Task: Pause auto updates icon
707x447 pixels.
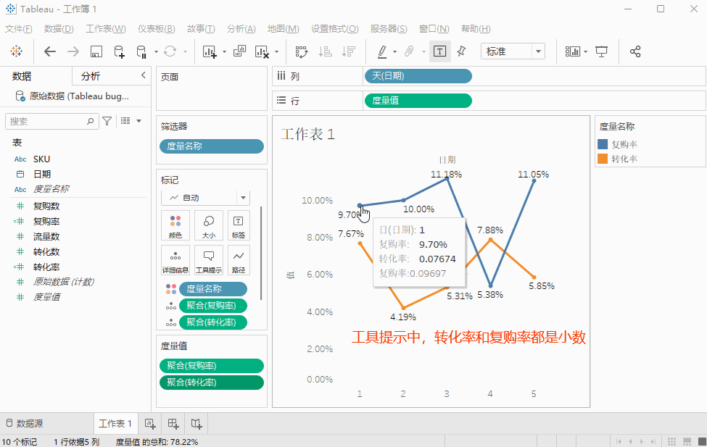Action: [141, 51]
